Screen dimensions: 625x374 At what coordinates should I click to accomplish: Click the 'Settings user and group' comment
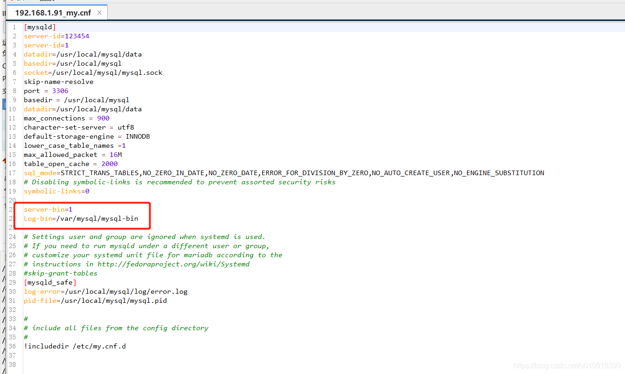(x=145, y=237)
